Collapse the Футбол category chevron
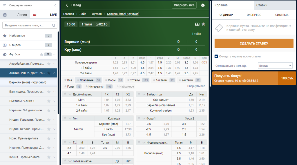Screen dimensions: 297x165 (54, 54)
